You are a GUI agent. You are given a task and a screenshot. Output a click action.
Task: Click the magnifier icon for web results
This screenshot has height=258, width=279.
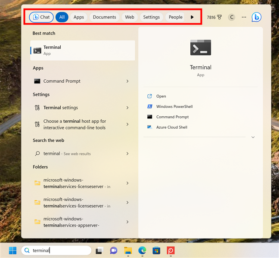tap(37, 153)
